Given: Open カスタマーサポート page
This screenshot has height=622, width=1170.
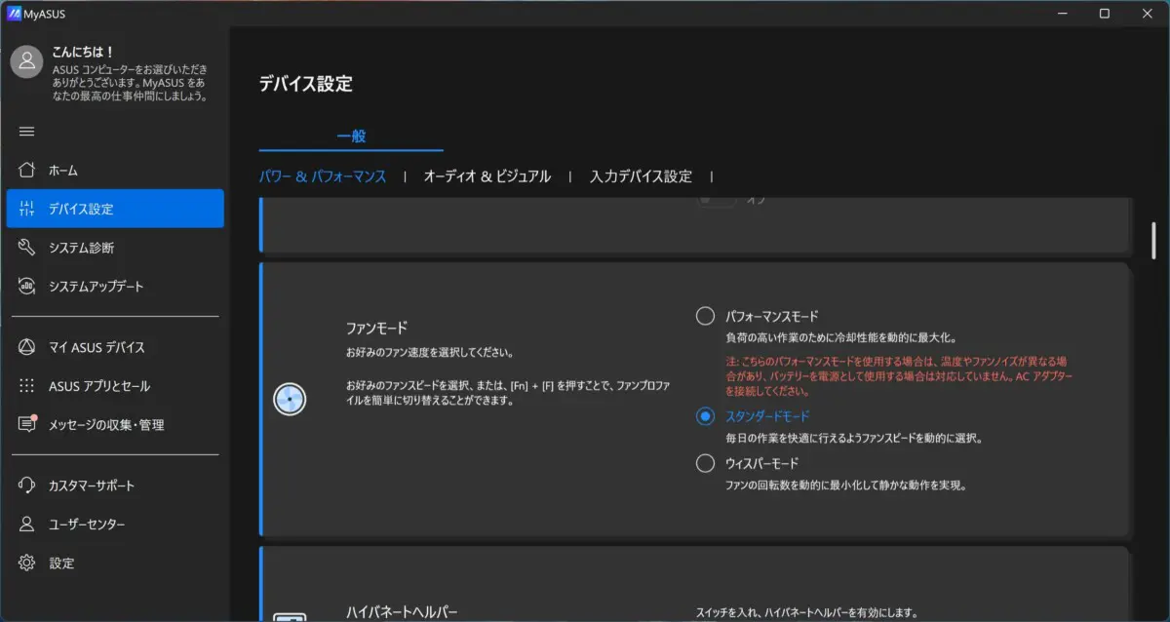Looking at the screenshot, I should coord(115,486).
